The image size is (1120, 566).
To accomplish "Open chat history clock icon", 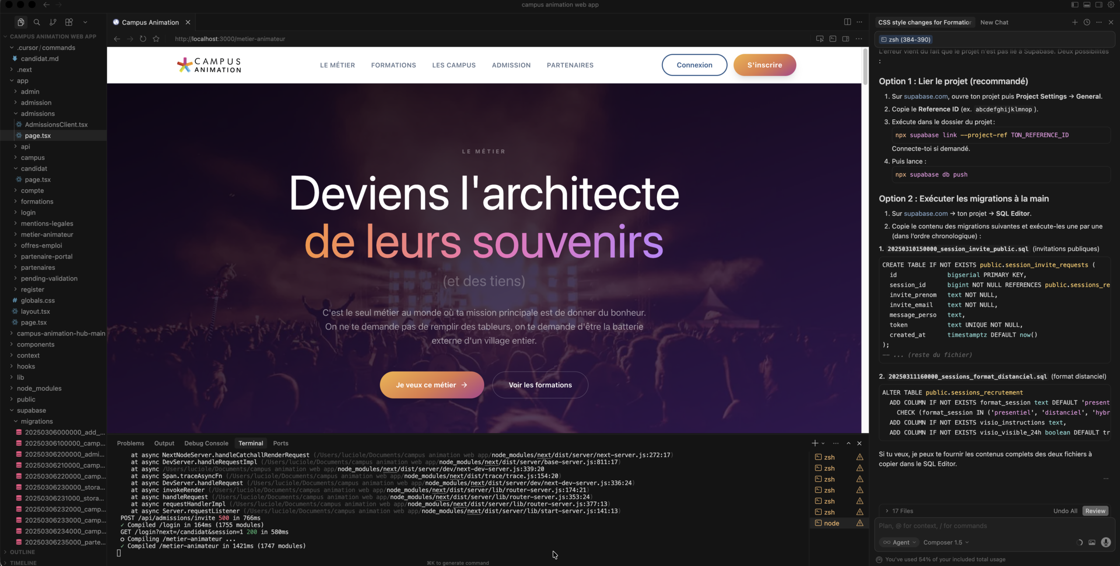I will coord(1087,22).
